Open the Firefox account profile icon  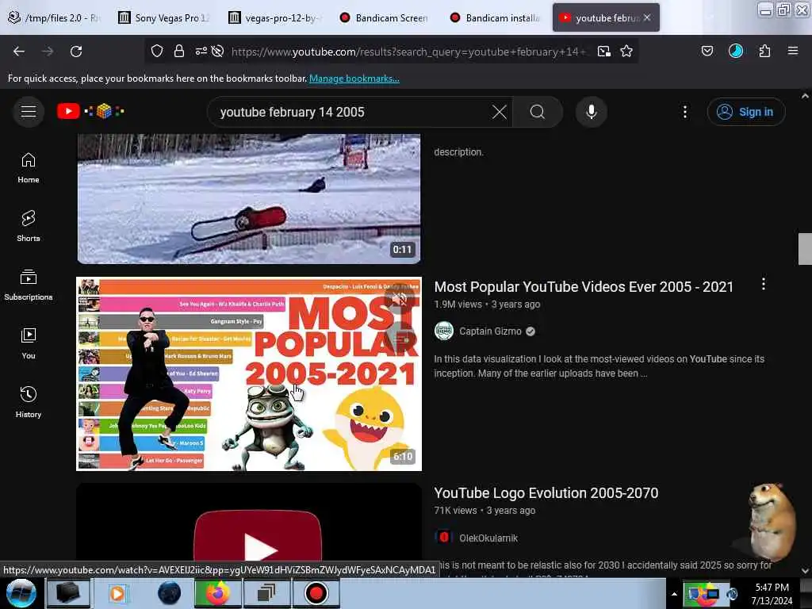736,51
